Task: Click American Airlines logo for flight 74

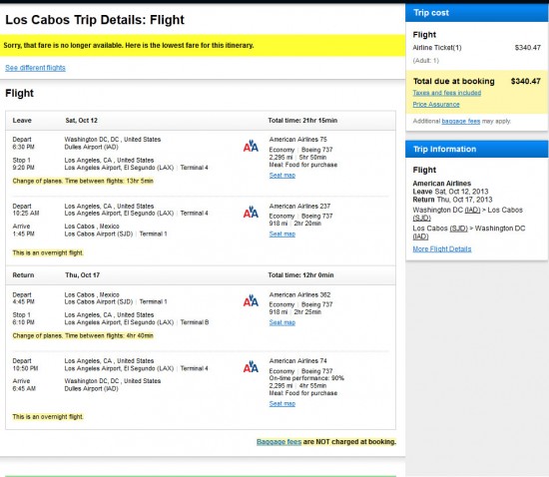Action: pyautogui.click(x=251, y=366)
